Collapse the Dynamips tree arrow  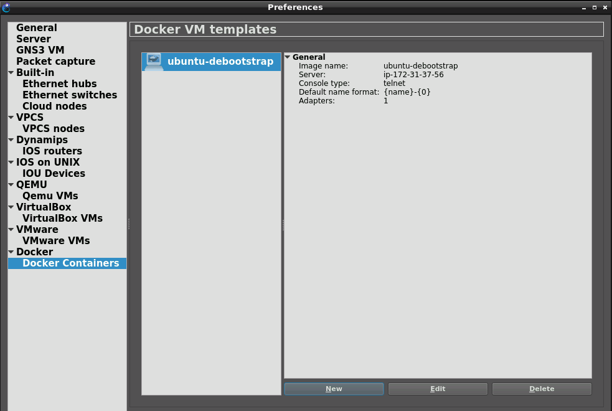coord(11,139)
